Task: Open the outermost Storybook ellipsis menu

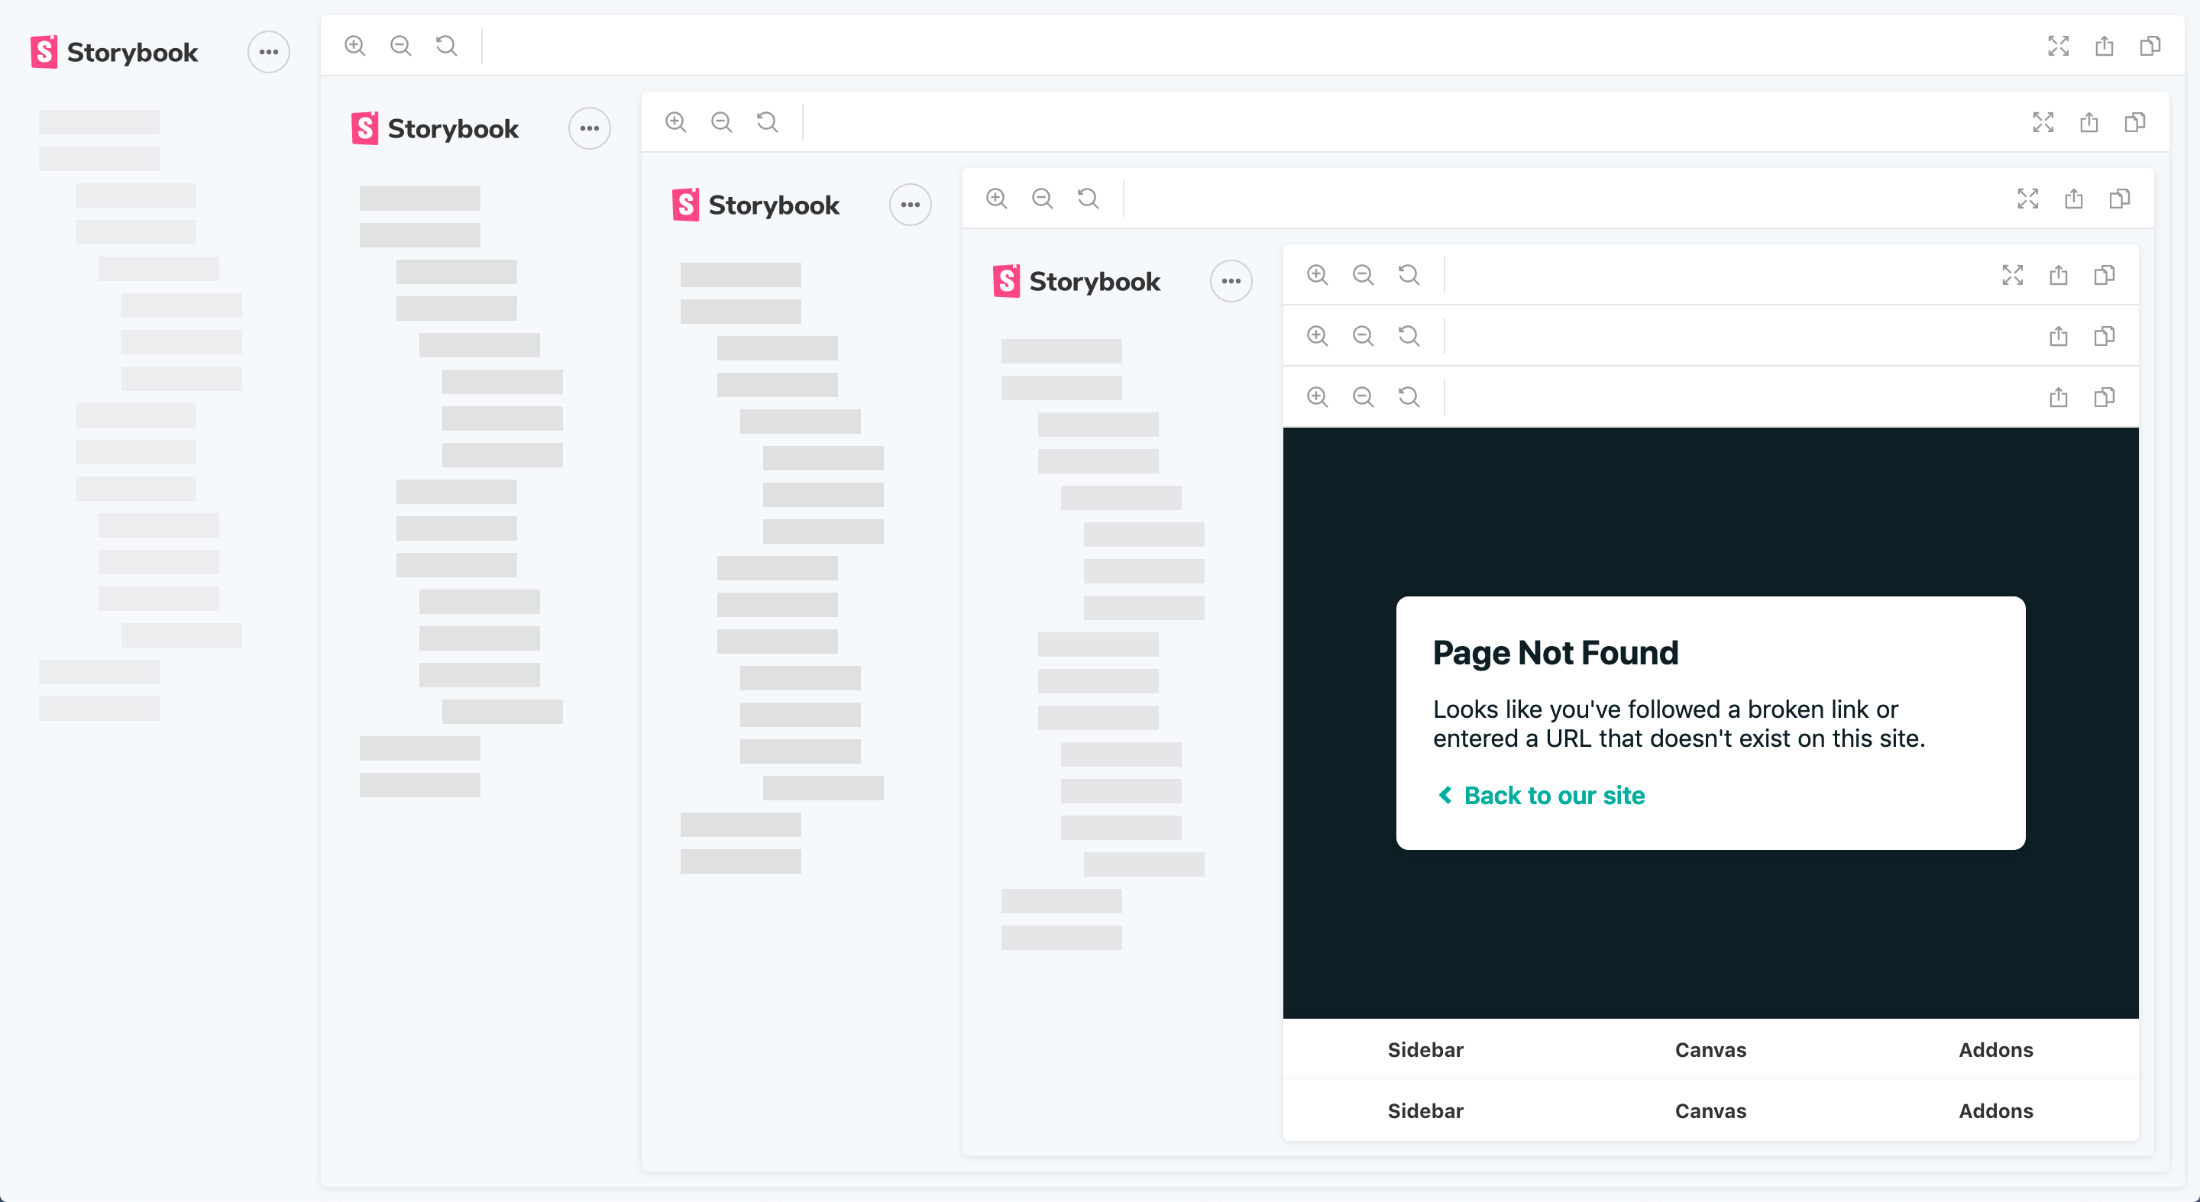Action: [268, 52]
